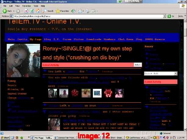Image resolution: width=187 pixels, height=140 pixels.
Task: Click the red tiger face friend avatar
Action: click(x=108, y=93)
